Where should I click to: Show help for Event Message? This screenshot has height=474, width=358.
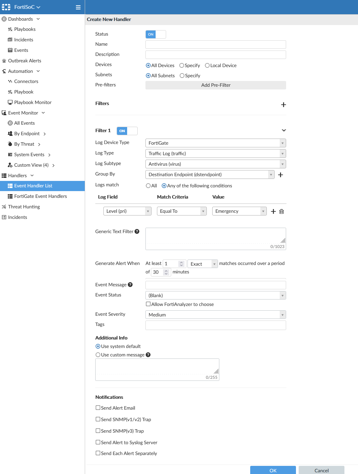[x=130, y=285]
